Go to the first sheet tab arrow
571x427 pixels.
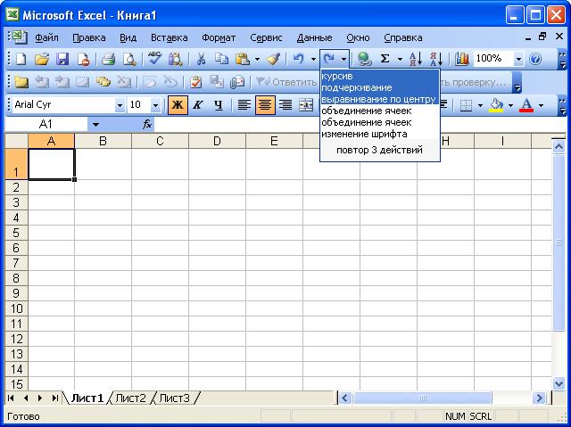click(11, 398)
